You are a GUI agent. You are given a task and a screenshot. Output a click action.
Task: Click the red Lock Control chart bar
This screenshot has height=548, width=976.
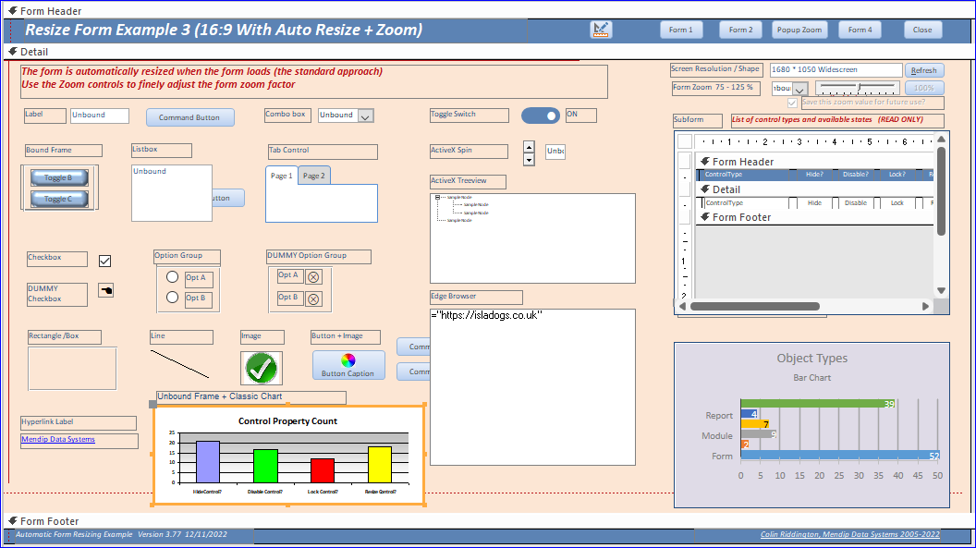click(x=323, y=471)
